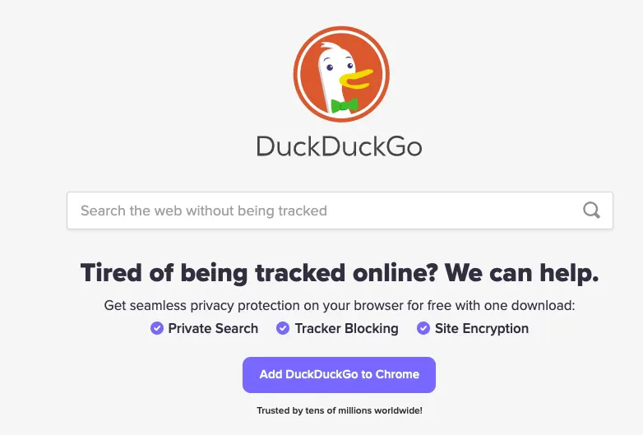Click the duck's left eye
This screenshot has height=435, width=643.
pyautogui.click(x=329, y=67)
